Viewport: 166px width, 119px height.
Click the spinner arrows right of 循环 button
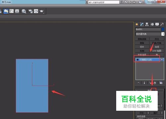[162, 113]
